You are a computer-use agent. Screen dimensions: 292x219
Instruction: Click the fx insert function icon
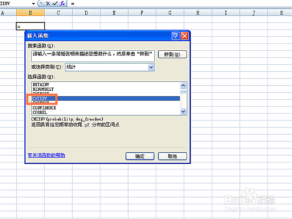[x=62, y=3]
